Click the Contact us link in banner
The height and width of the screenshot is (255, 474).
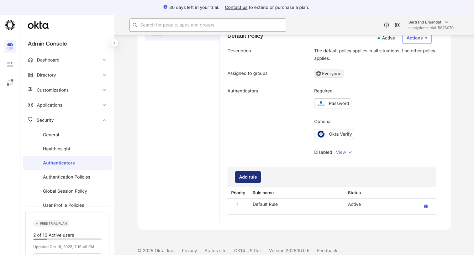(x=236, y=7)
